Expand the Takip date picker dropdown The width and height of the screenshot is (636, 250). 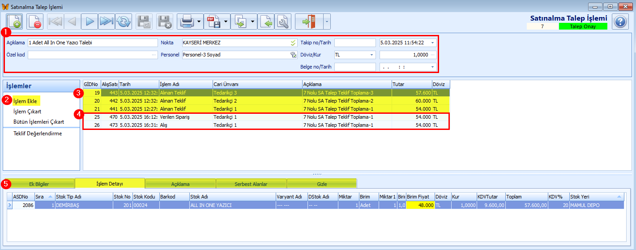(x=433, y=43)
